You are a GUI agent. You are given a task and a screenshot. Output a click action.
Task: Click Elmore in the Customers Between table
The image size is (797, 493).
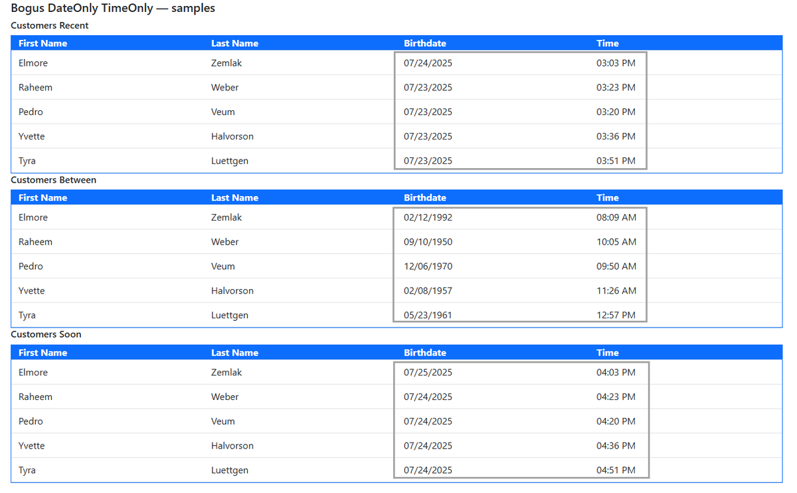[x=33, y=217]
